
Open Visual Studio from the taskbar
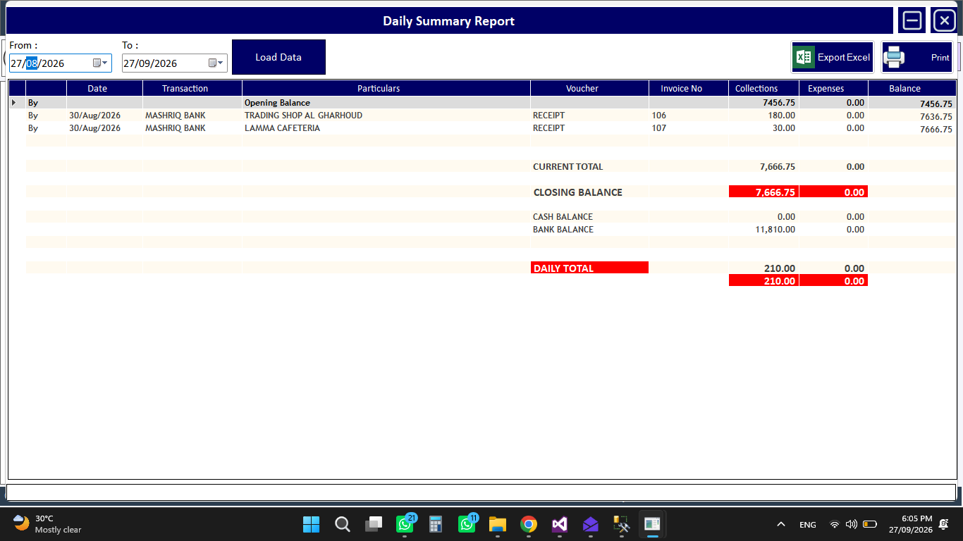pos(560,524)
